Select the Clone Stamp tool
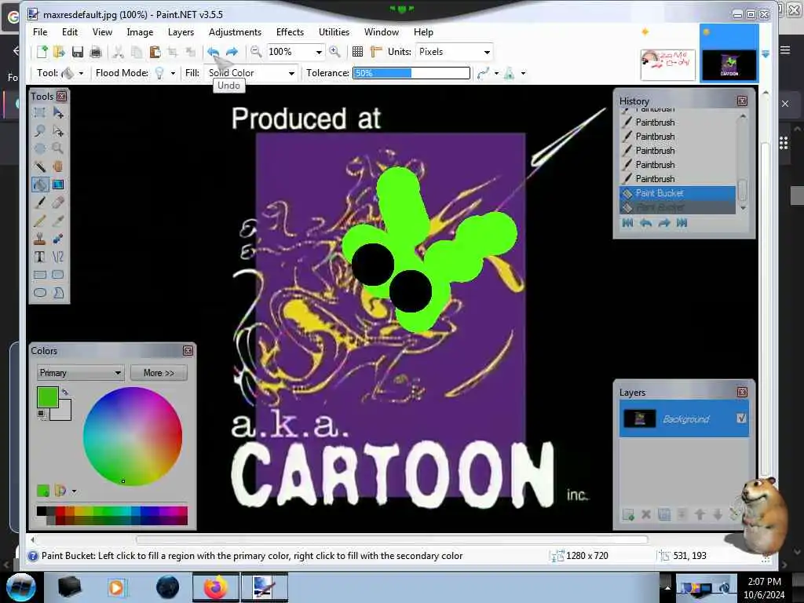Image resolution: width=804 pixels, height=603 pixels. tap(39, 239)
